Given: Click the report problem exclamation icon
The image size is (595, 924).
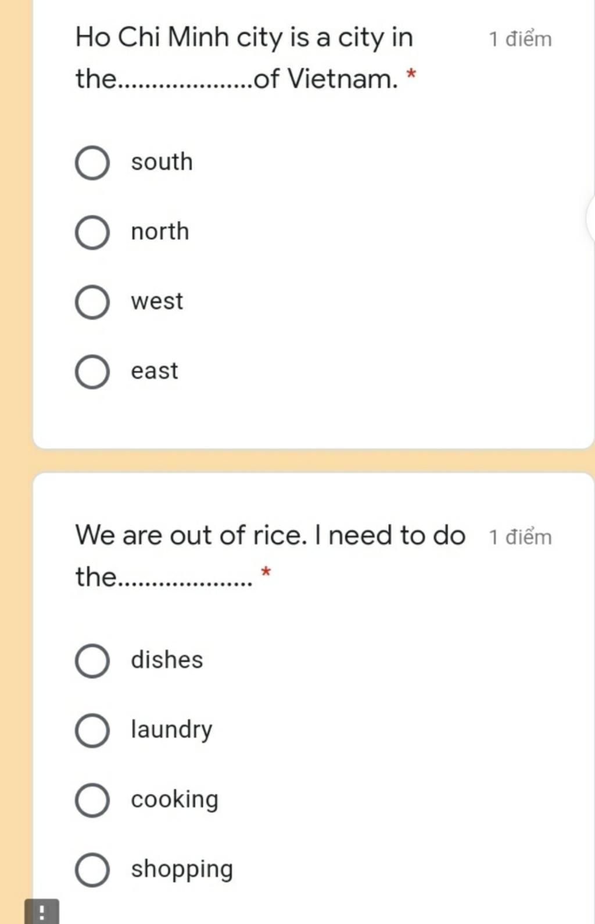Looking at the screenshot, I should point(41,911).
